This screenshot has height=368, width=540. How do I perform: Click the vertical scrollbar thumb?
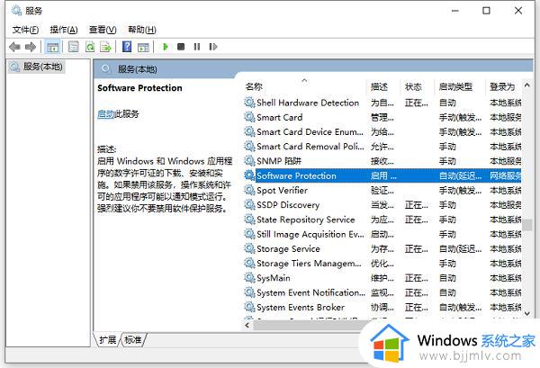tap(526, 225)
